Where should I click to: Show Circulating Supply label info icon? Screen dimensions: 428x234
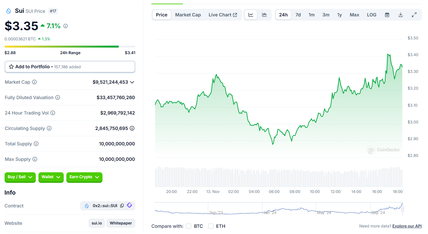point(49,128)
